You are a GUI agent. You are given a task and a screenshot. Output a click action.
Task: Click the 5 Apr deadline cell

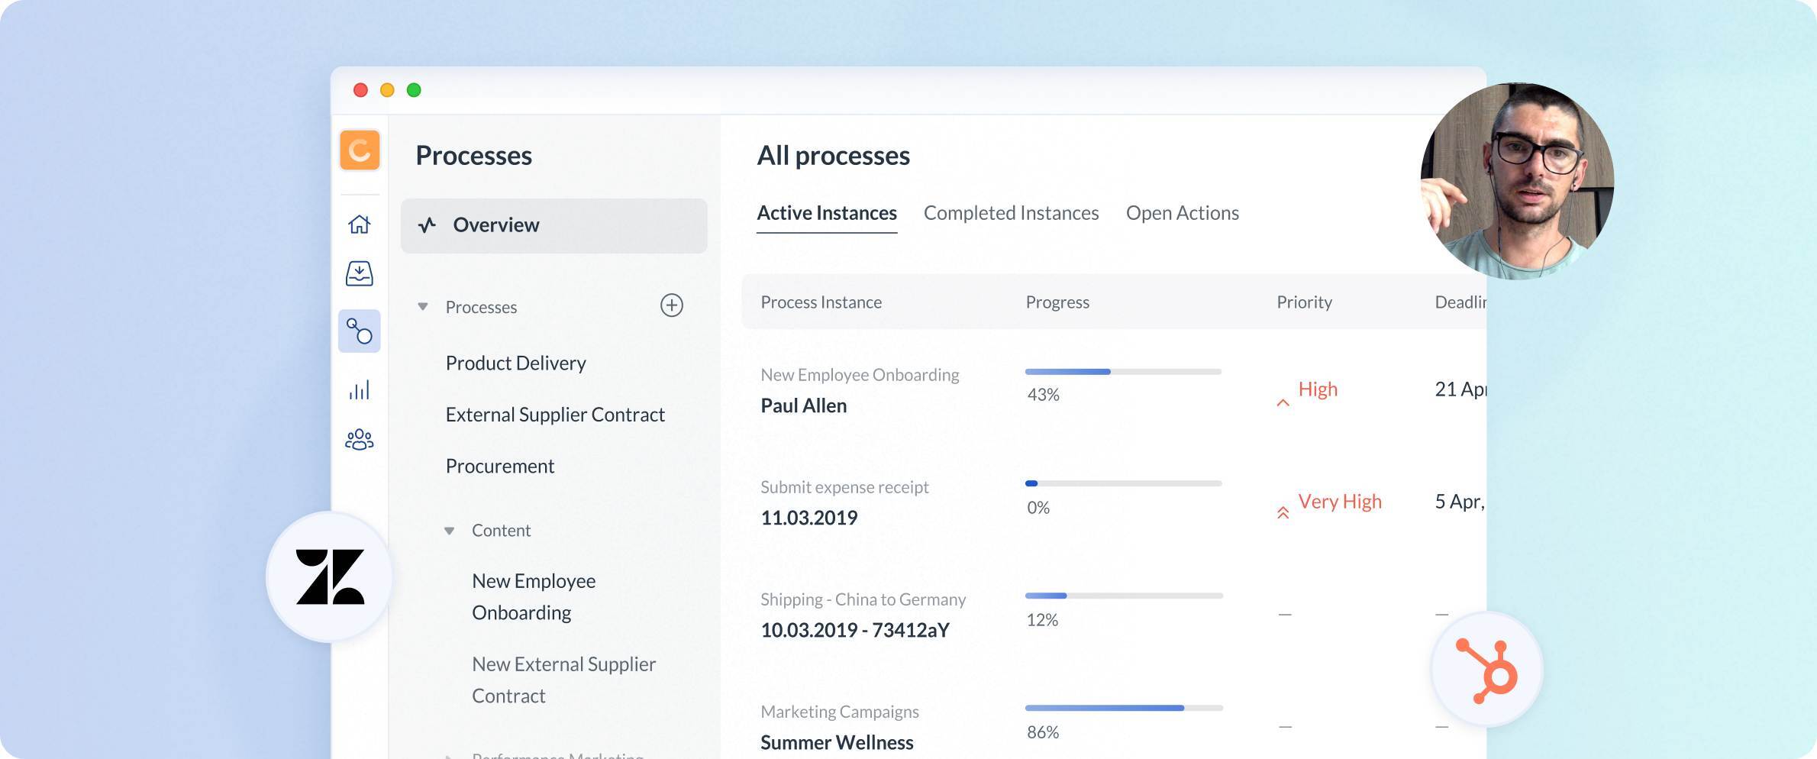(x=1460, y=502)
